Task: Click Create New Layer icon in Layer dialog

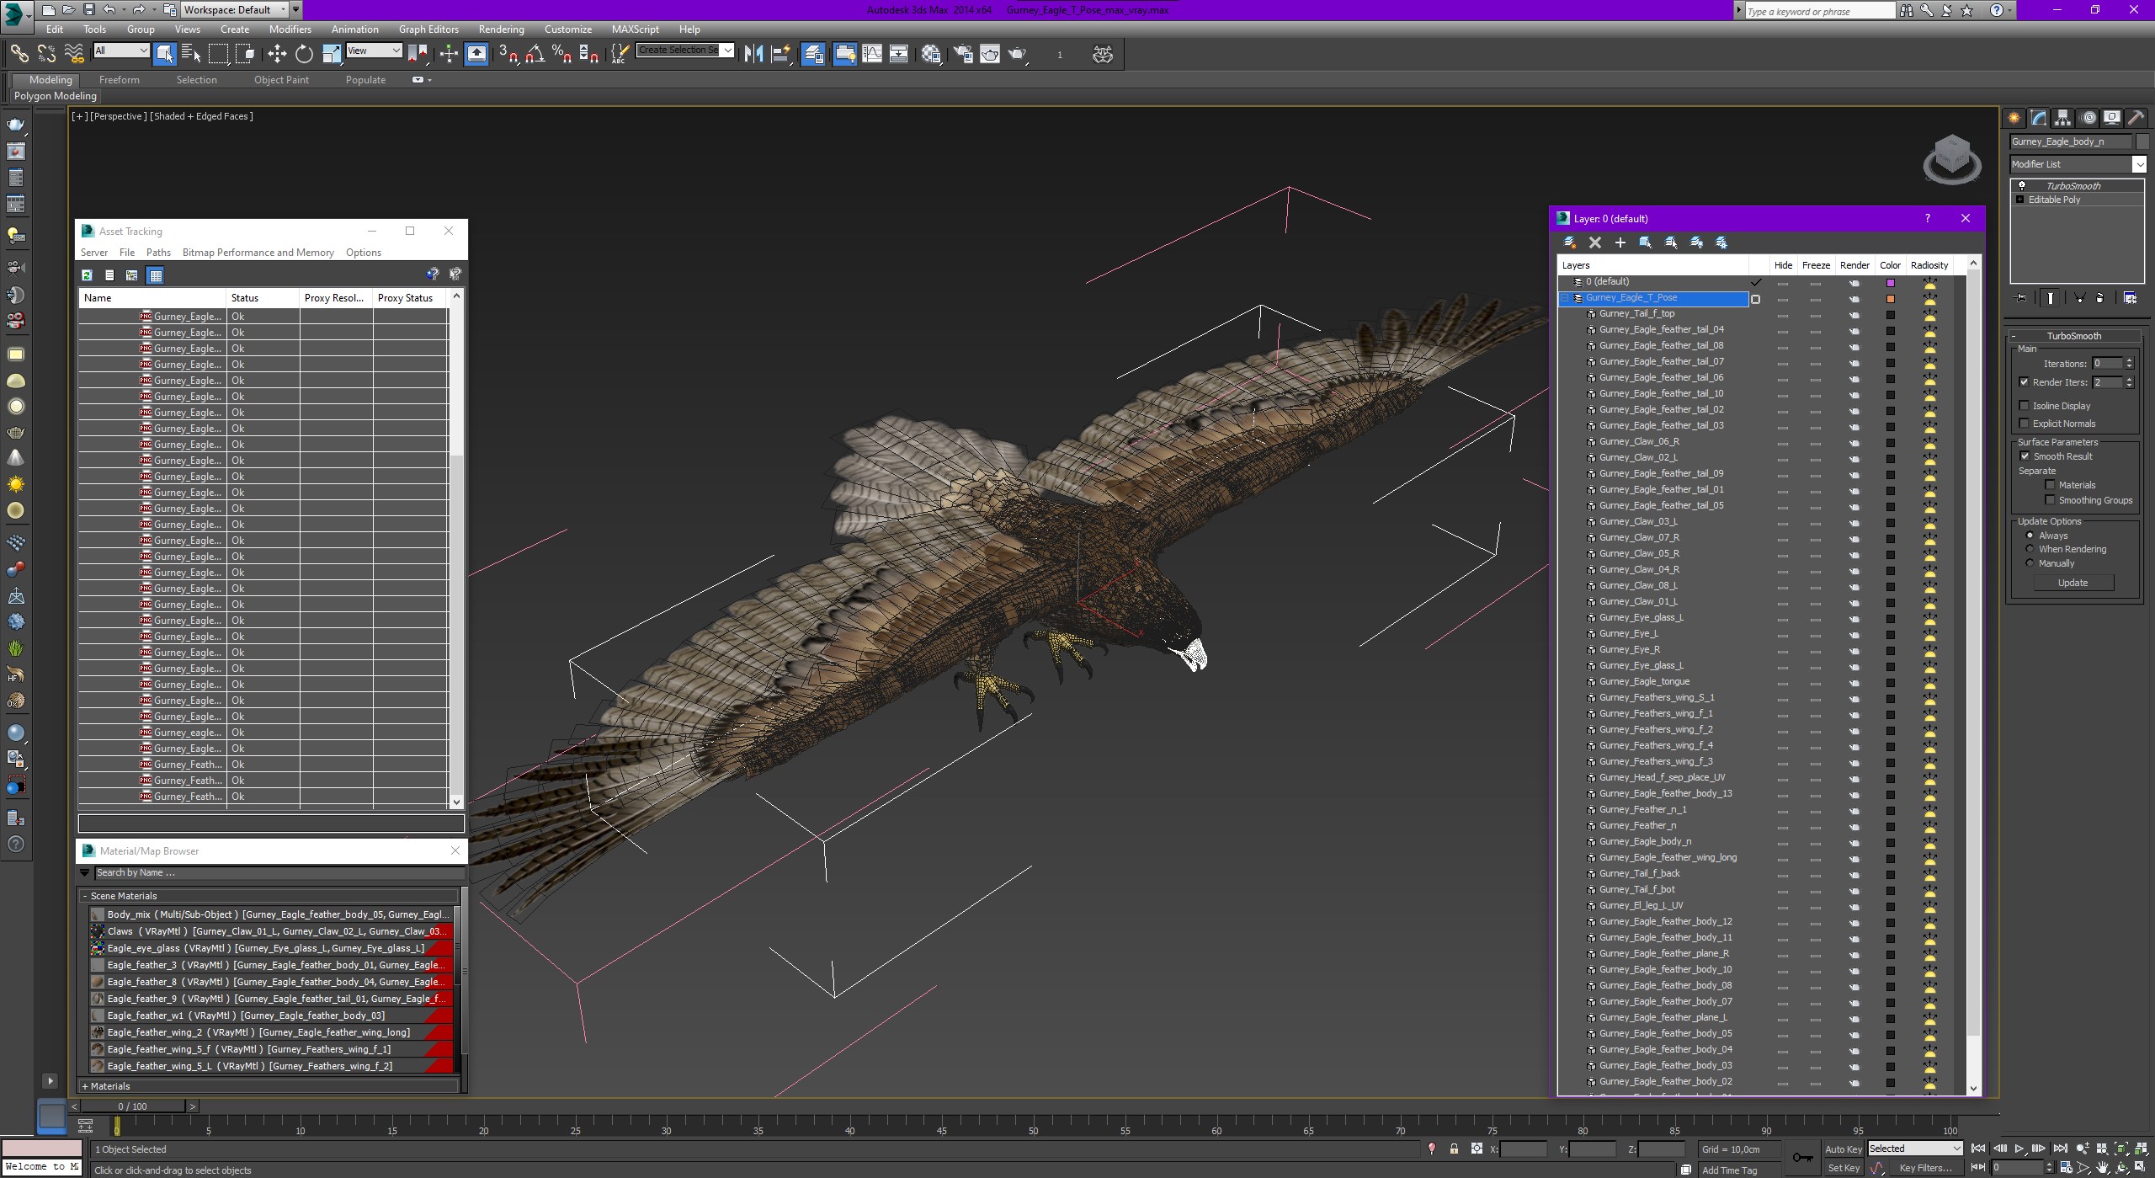Action: tap(1569, 243)
